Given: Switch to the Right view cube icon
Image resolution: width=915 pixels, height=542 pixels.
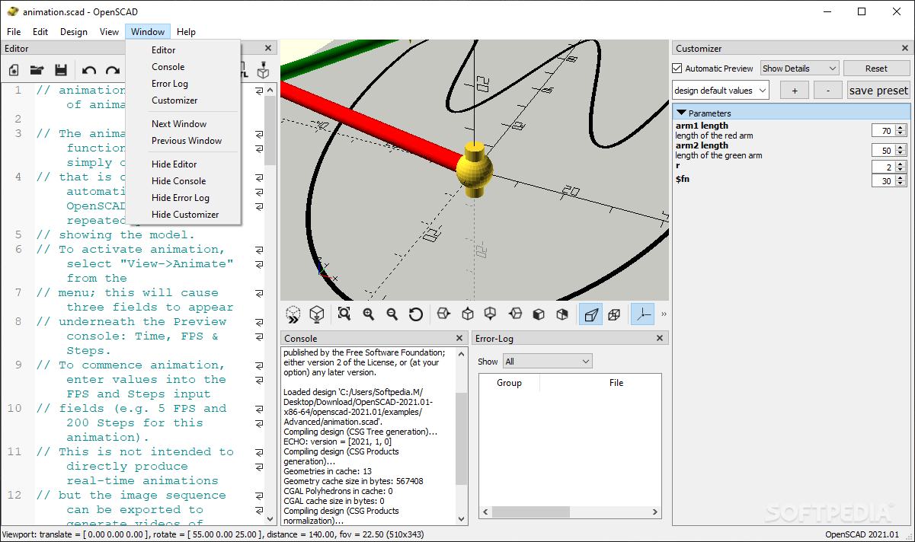Looking at the screenshot, I should pos(443,314).
